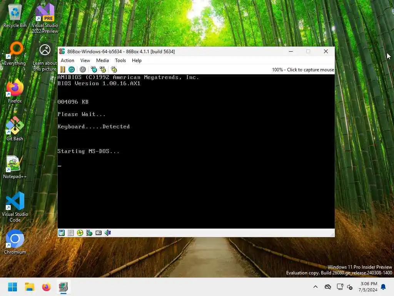The image size is (394, 296).
Task: Open the Media menu
Action: (x=102, y=61)
